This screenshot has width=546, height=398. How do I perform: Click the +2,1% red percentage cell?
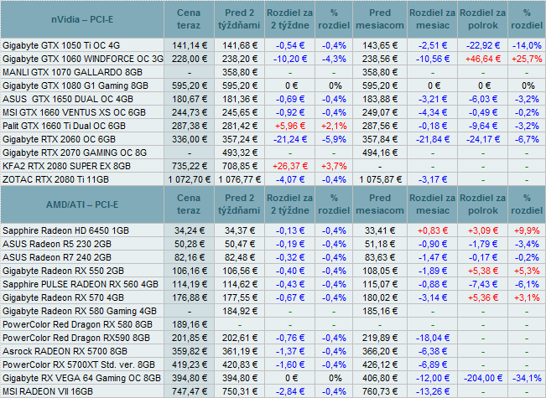(334, 126)
